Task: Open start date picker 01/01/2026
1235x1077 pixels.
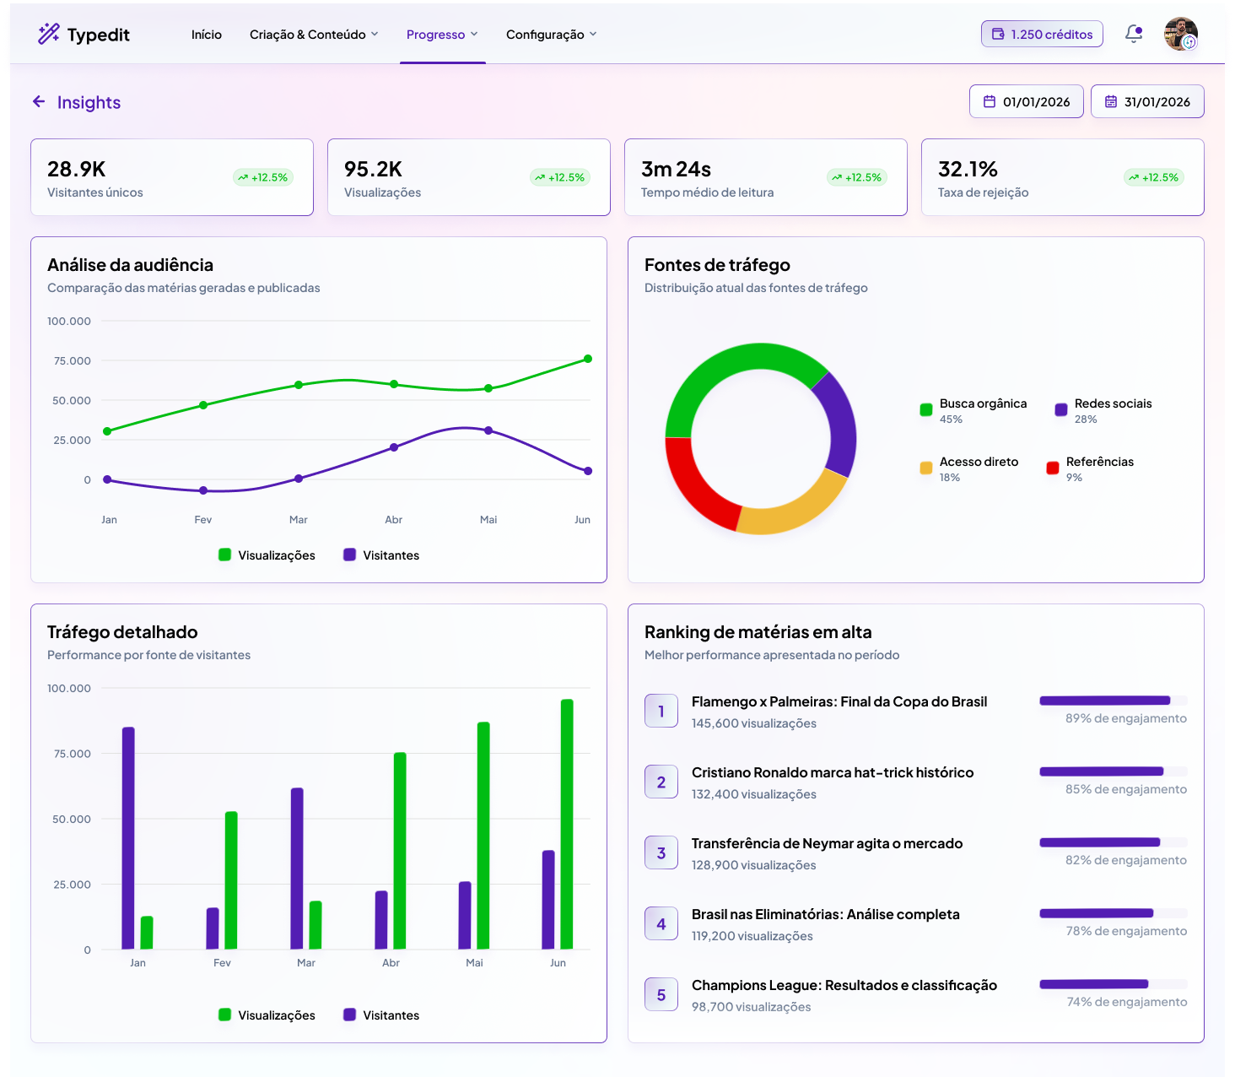Action: pyautogui.click(x=1027, y=101)
